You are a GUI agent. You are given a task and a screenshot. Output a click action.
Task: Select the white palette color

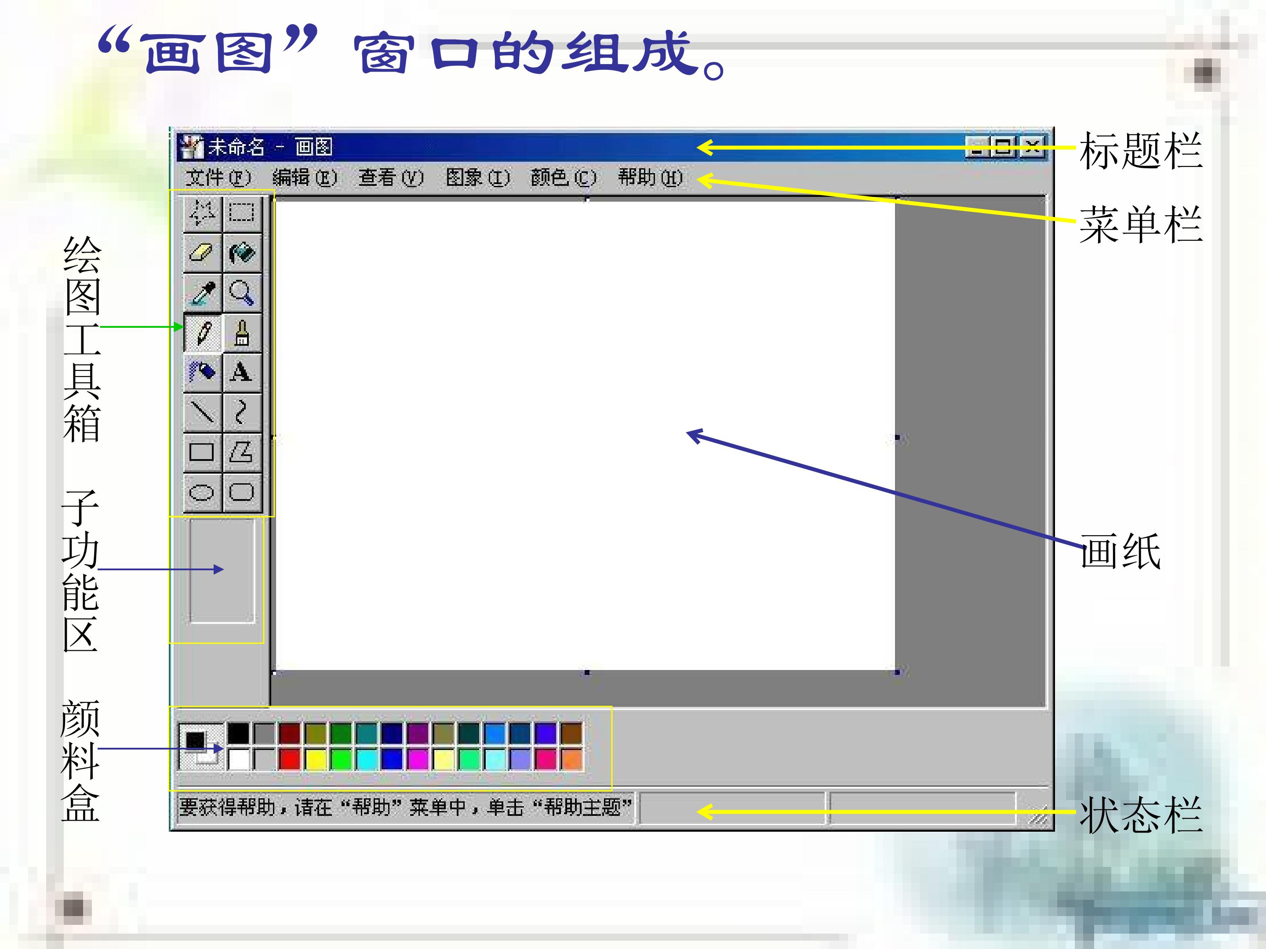239,759
